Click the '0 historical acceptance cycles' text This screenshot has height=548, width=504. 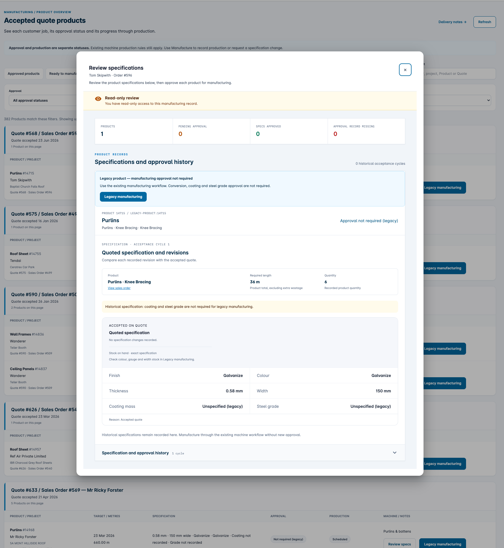(380, 164)
